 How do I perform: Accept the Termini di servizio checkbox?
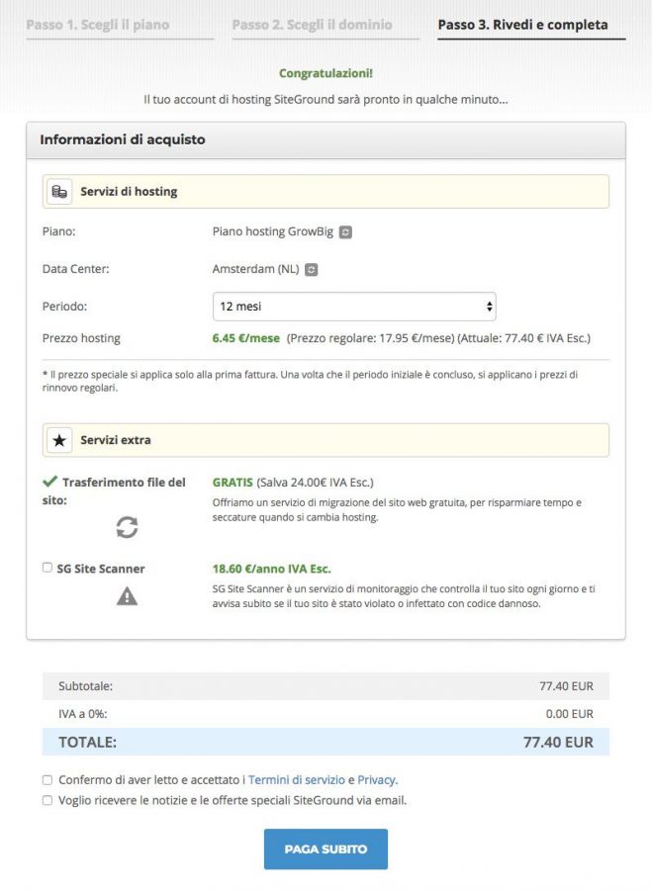coord(47,780)
